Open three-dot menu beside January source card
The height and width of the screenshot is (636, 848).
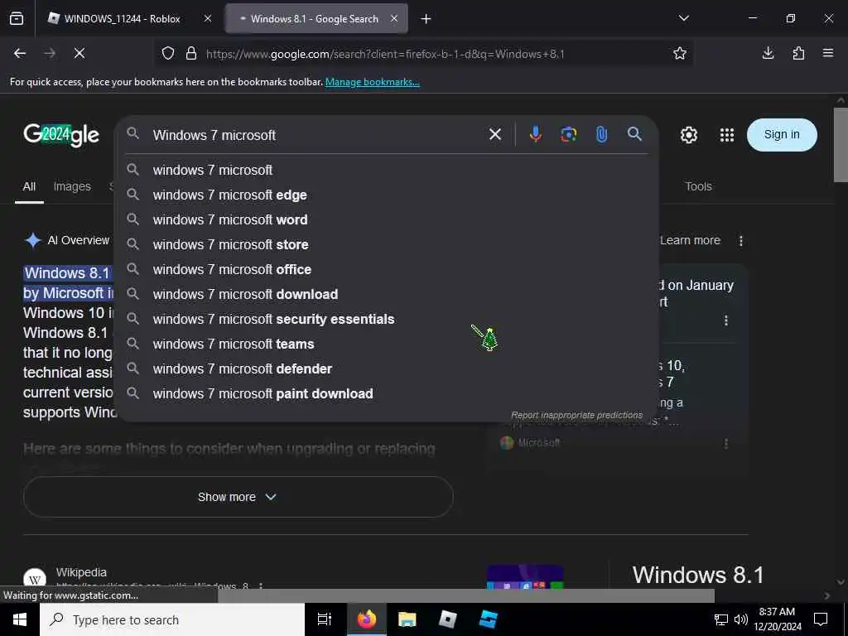click(x=725, y=320)
